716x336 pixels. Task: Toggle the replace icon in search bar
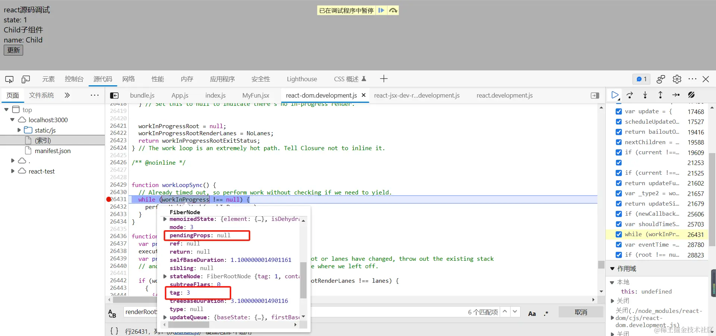[112, 313]
